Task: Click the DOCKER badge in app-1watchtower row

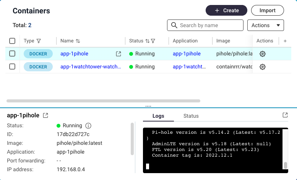Action: tap(38, 67)
